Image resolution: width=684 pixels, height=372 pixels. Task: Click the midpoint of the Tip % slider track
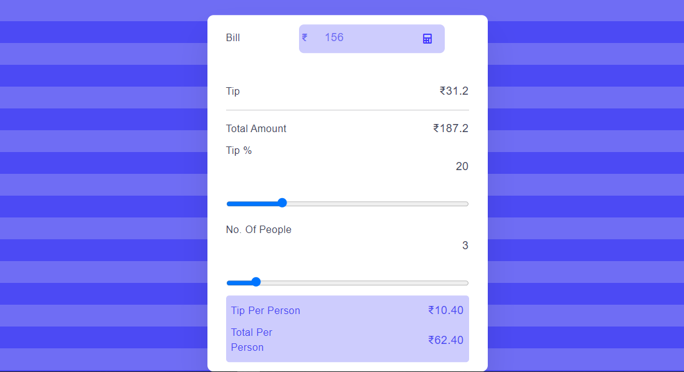tap(348, 204)
